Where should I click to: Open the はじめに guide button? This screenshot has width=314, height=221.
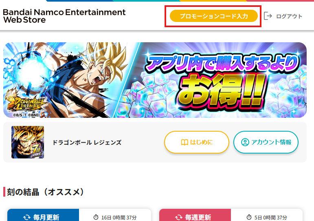[196, 142]
